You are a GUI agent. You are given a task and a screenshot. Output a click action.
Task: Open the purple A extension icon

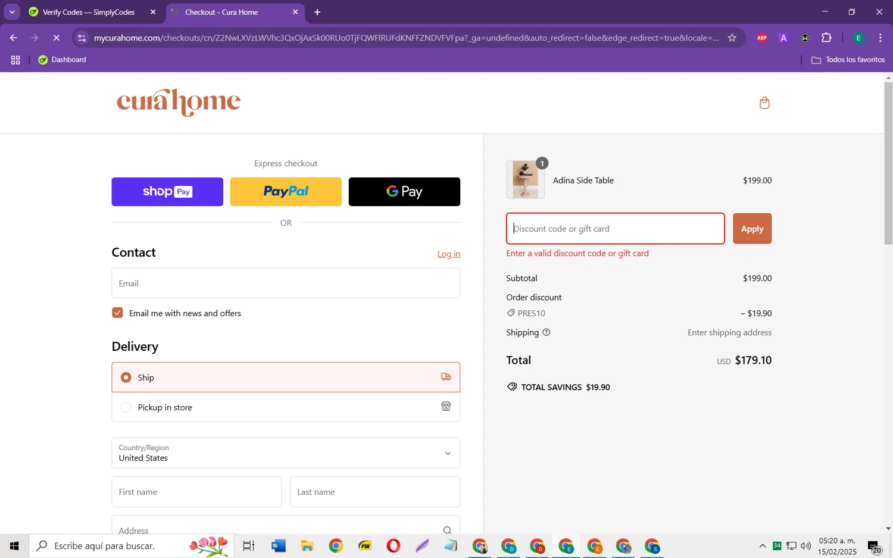783,38
